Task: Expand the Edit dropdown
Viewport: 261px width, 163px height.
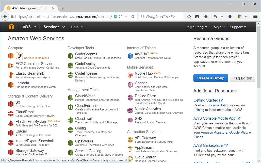Action: (x=77, y=27)
